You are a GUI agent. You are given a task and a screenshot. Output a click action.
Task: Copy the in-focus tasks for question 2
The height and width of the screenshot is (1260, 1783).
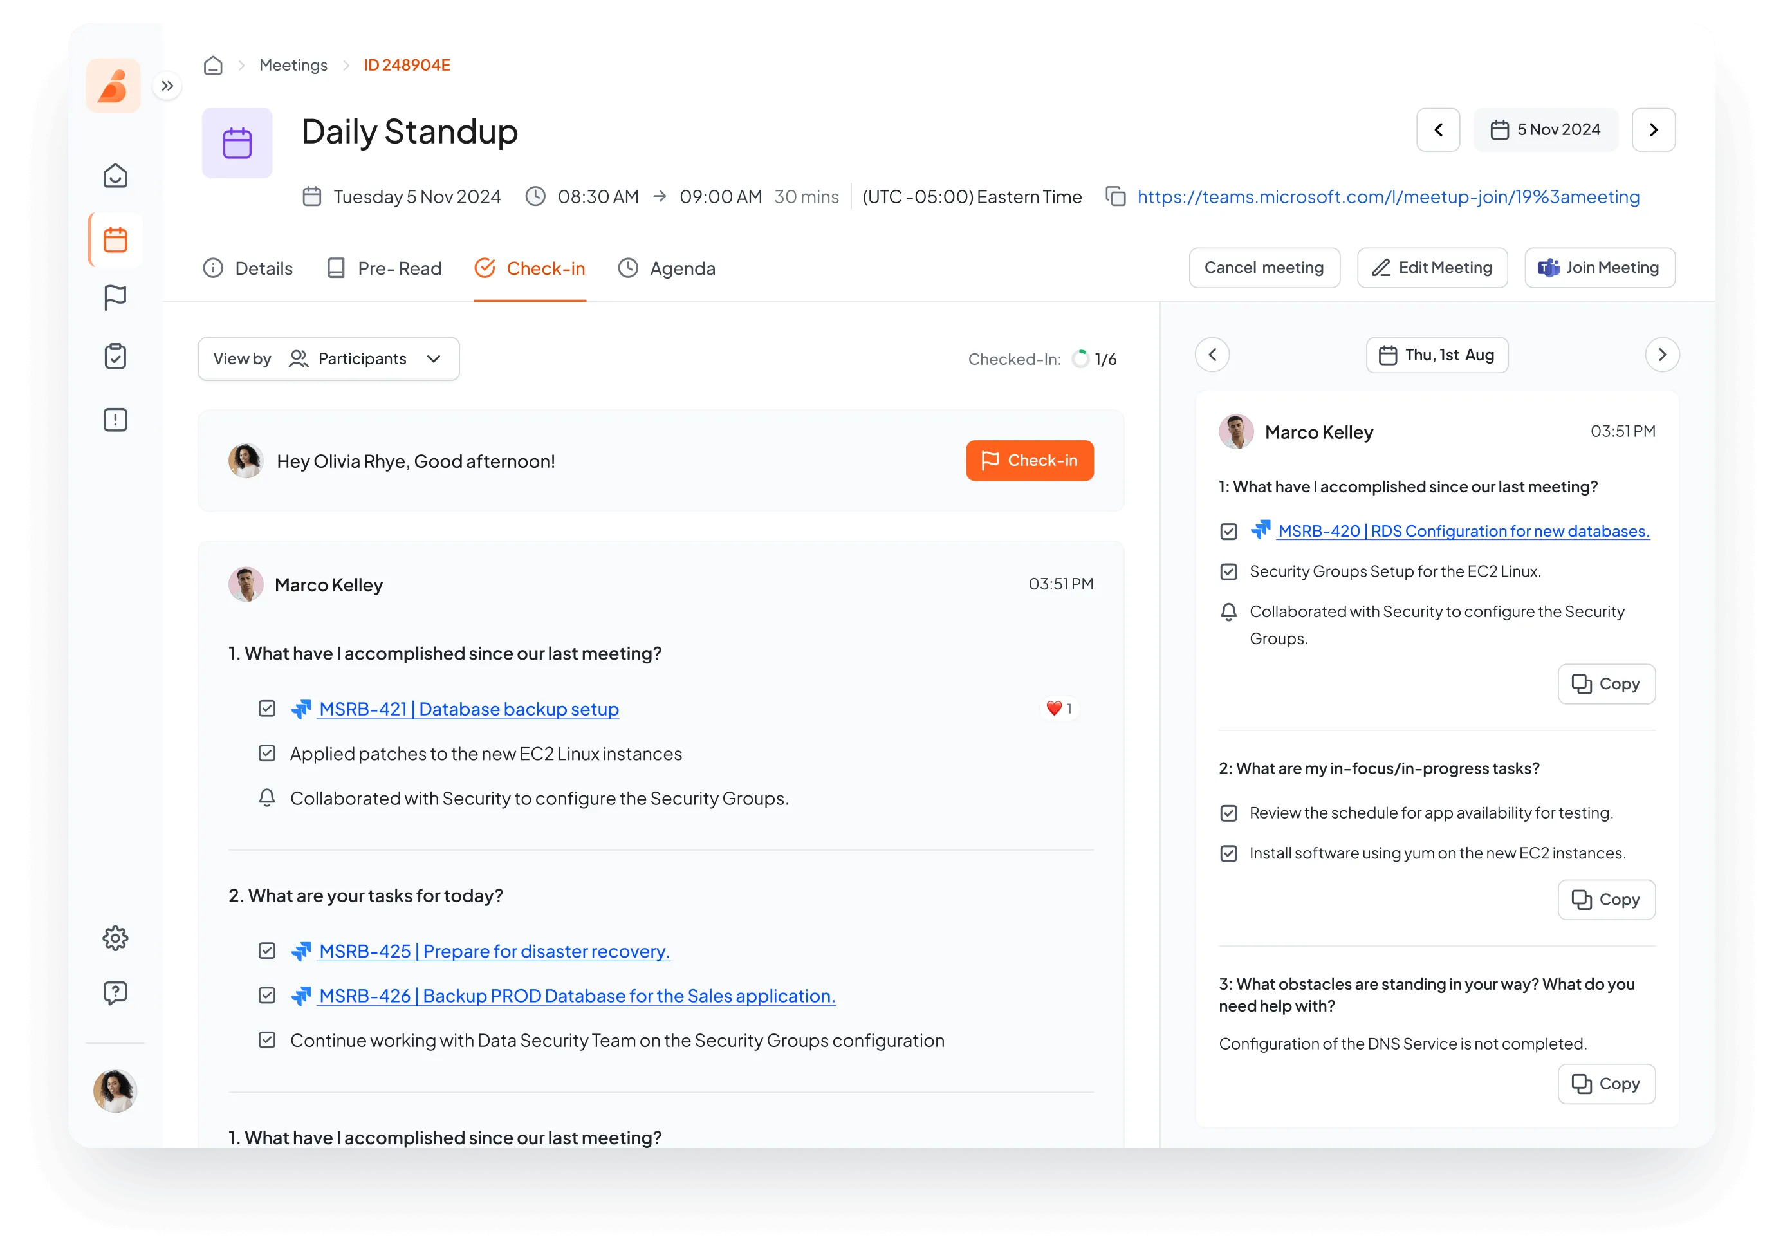[x=1607, y=900]
